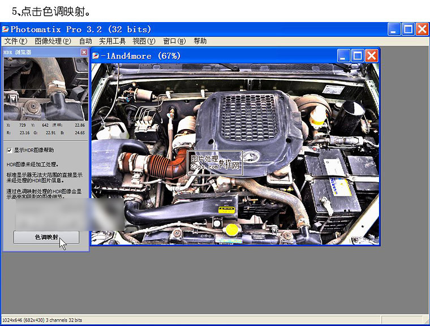
Task: Expand the 自动 menu
Action: [85, 41]
